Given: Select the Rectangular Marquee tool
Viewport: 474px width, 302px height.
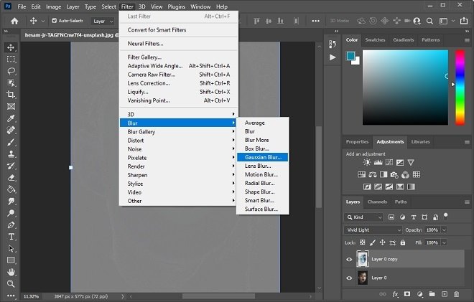Looking at the screenshot, I should (x=11, y=60).
